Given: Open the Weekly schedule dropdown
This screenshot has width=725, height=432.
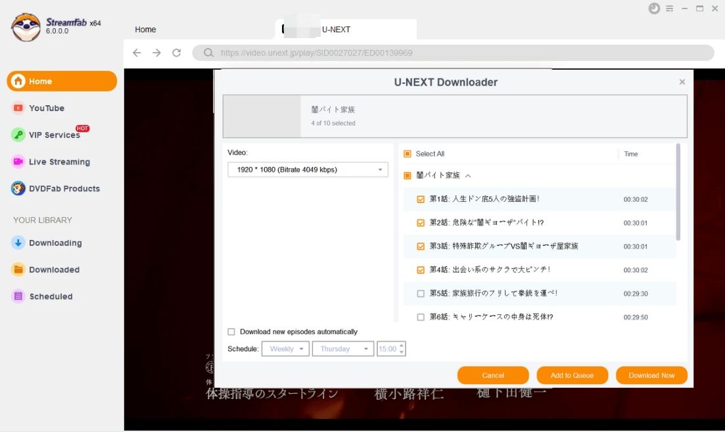Looking at the screenshot, I should (285, 348).
